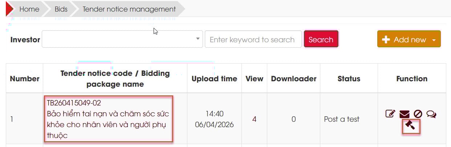Click the Upload time column header
This screenshot has width=451, height=147.
click(214, 79)
